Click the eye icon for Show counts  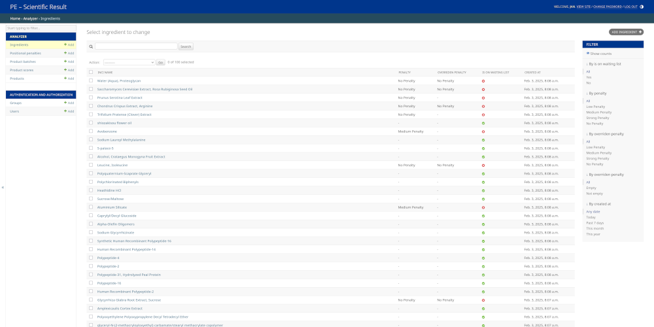click(588, 54)
